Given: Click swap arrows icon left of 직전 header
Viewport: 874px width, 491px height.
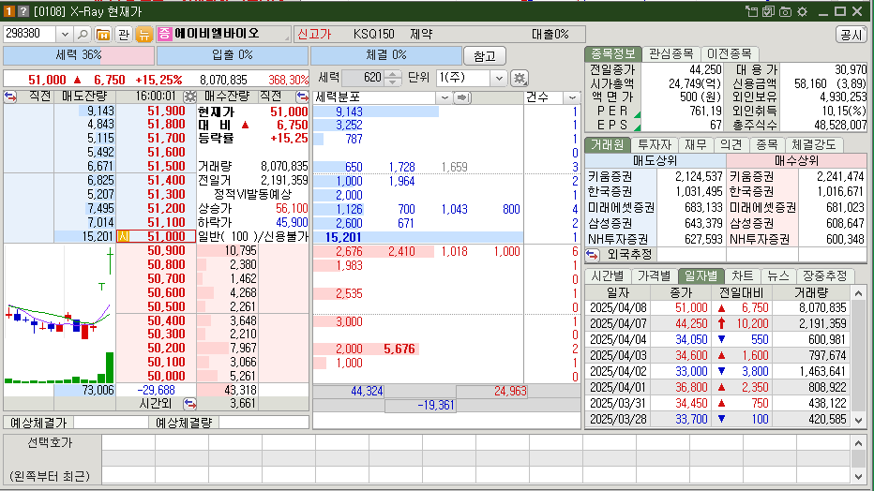Looking at the screenshot, I should (x=10, y=97).
